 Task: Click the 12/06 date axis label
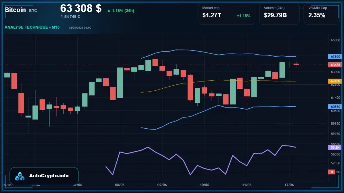pyautogui.click(x=289, y=185)
